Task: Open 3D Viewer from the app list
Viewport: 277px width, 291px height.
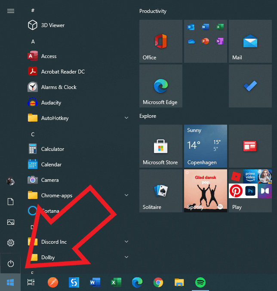Action: pos(77,25)
